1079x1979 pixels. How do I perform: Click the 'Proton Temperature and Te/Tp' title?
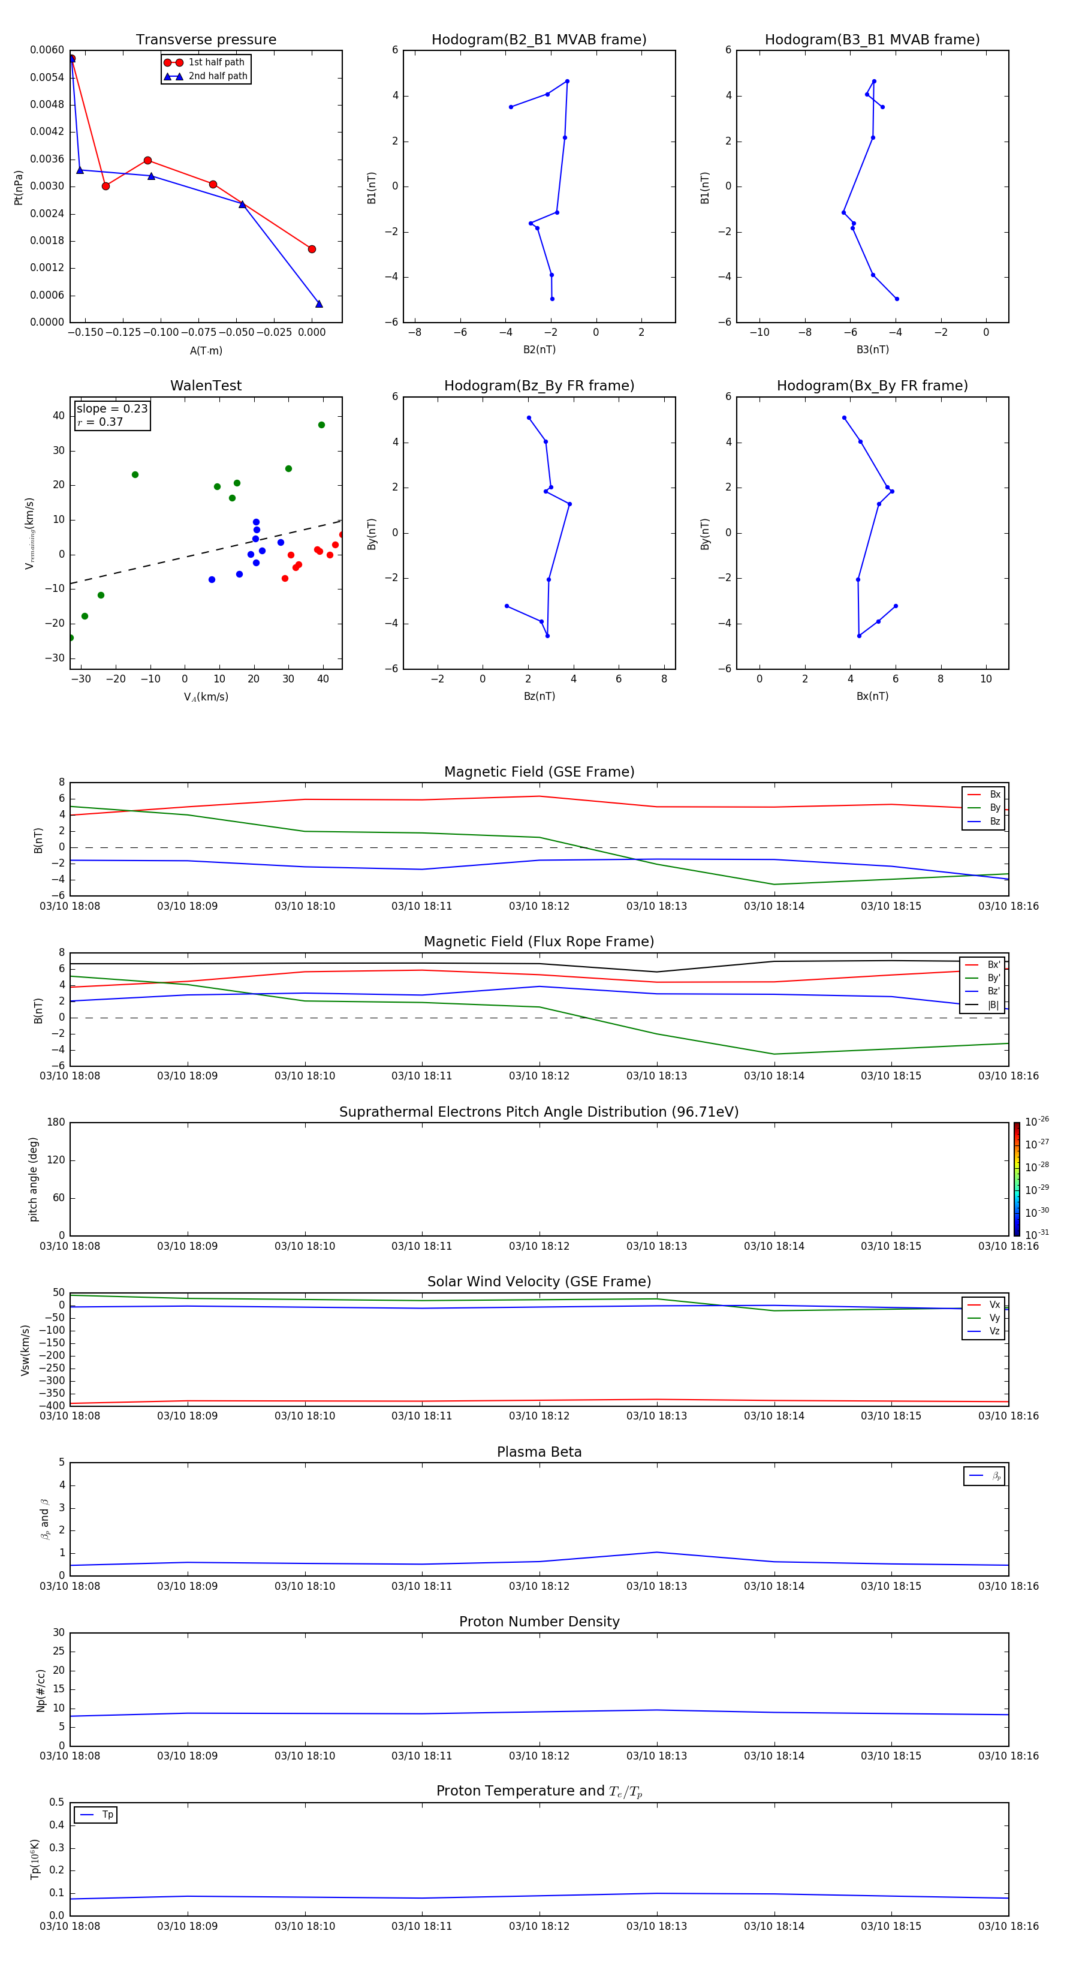click(x=539, y=1791)
